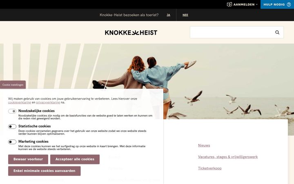Open the Knokke-Heist logo homepage
Image resolution: width=294 pixels, height=184 pixels.
coord(131,33)
